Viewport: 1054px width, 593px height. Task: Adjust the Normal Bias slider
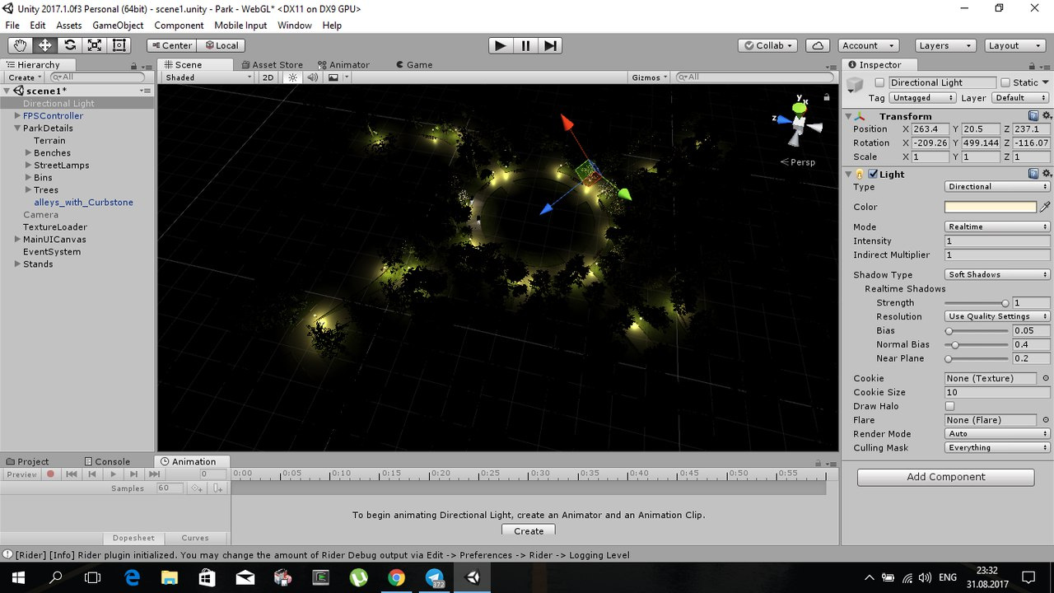tap(977, 344)
